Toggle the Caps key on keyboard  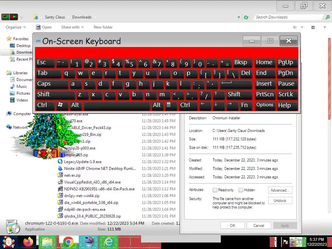52,84
